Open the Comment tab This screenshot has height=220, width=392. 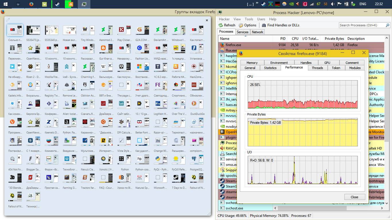(352, 63)
